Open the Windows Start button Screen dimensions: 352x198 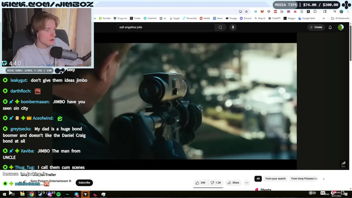coord(4,194)
